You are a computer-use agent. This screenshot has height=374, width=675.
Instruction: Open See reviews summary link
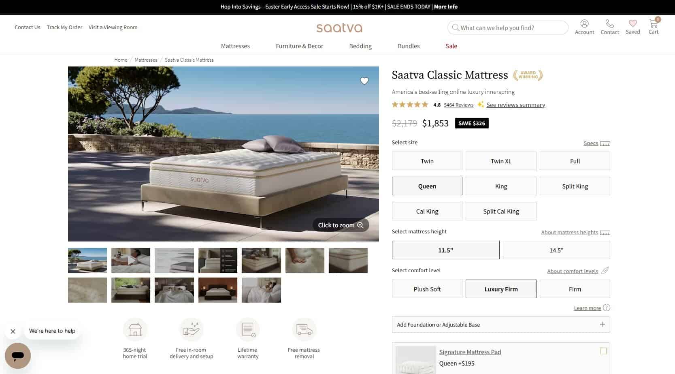[x=515, y=105]
